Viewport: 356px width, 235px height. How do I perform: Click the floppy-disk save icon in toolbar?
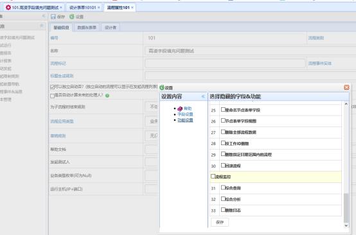click(53, 17)
